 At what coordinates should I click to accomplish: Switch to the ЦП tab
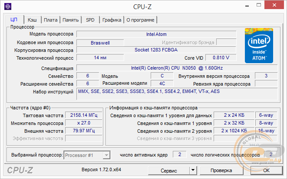tap(14, 19)
